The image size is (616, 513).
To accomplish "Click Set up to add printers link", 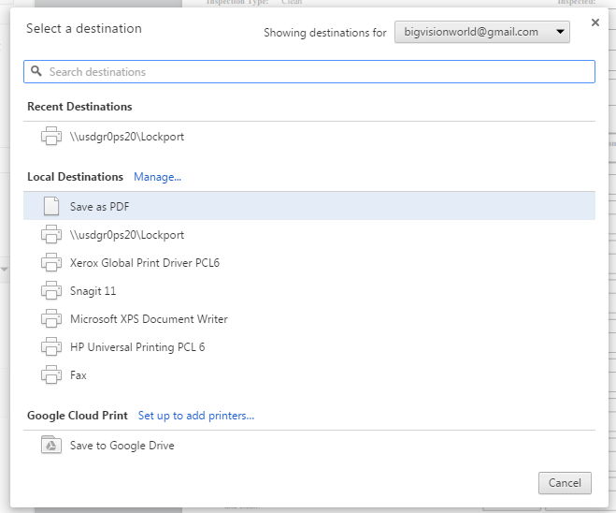I will point(196,416).
